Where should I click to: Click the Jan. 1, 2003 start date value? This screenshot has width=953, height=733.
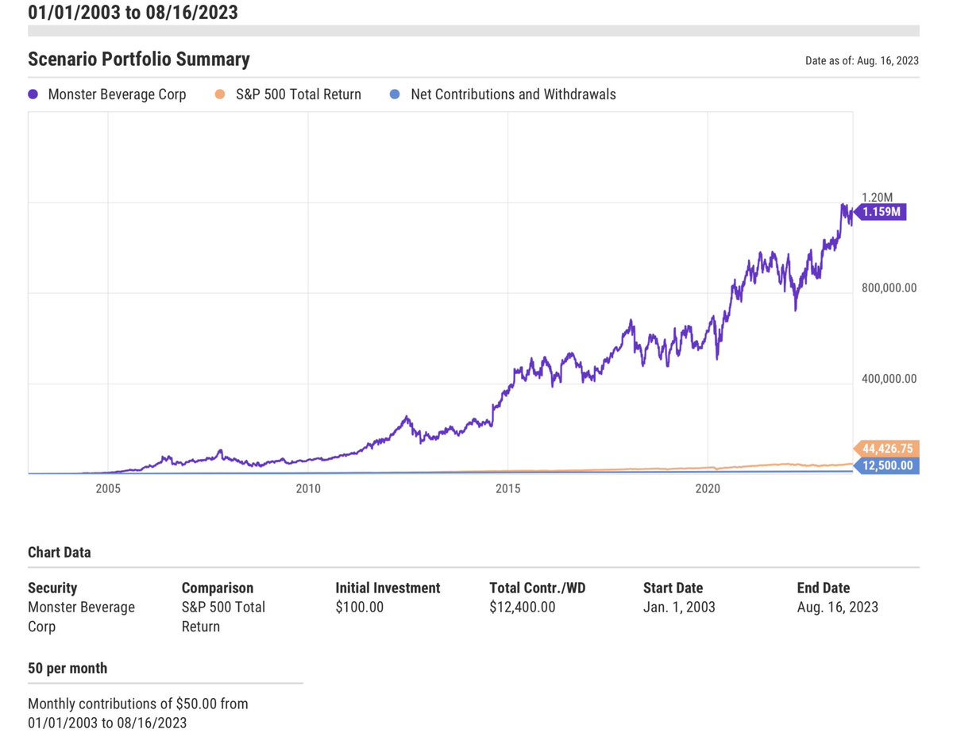tap(679, 608)
